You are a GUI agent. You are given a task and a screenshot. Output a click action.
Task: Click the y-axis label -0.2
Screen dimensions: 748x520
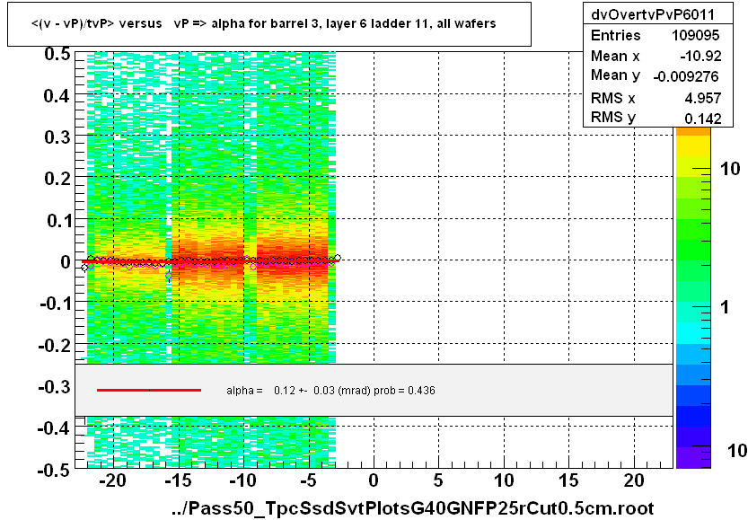(x=56, y=345)
